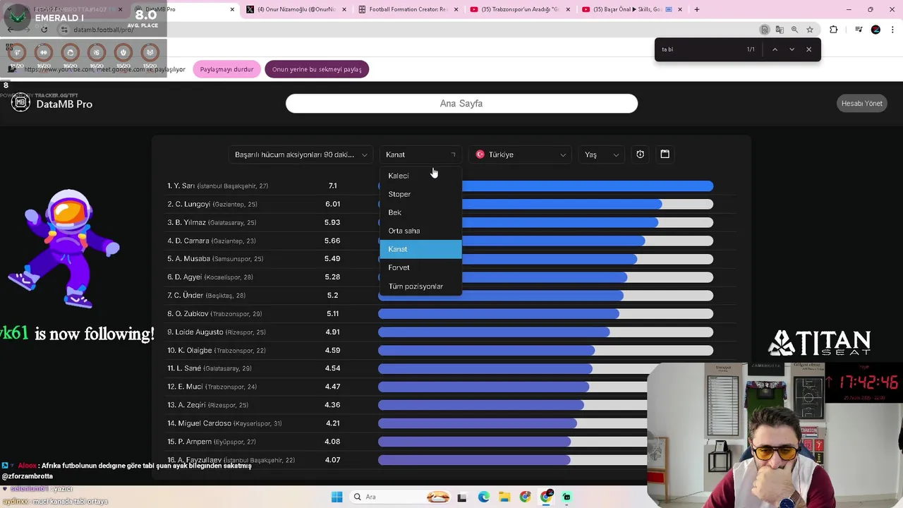
Task: Go to previous find result
Action: (x=775, y=49)
